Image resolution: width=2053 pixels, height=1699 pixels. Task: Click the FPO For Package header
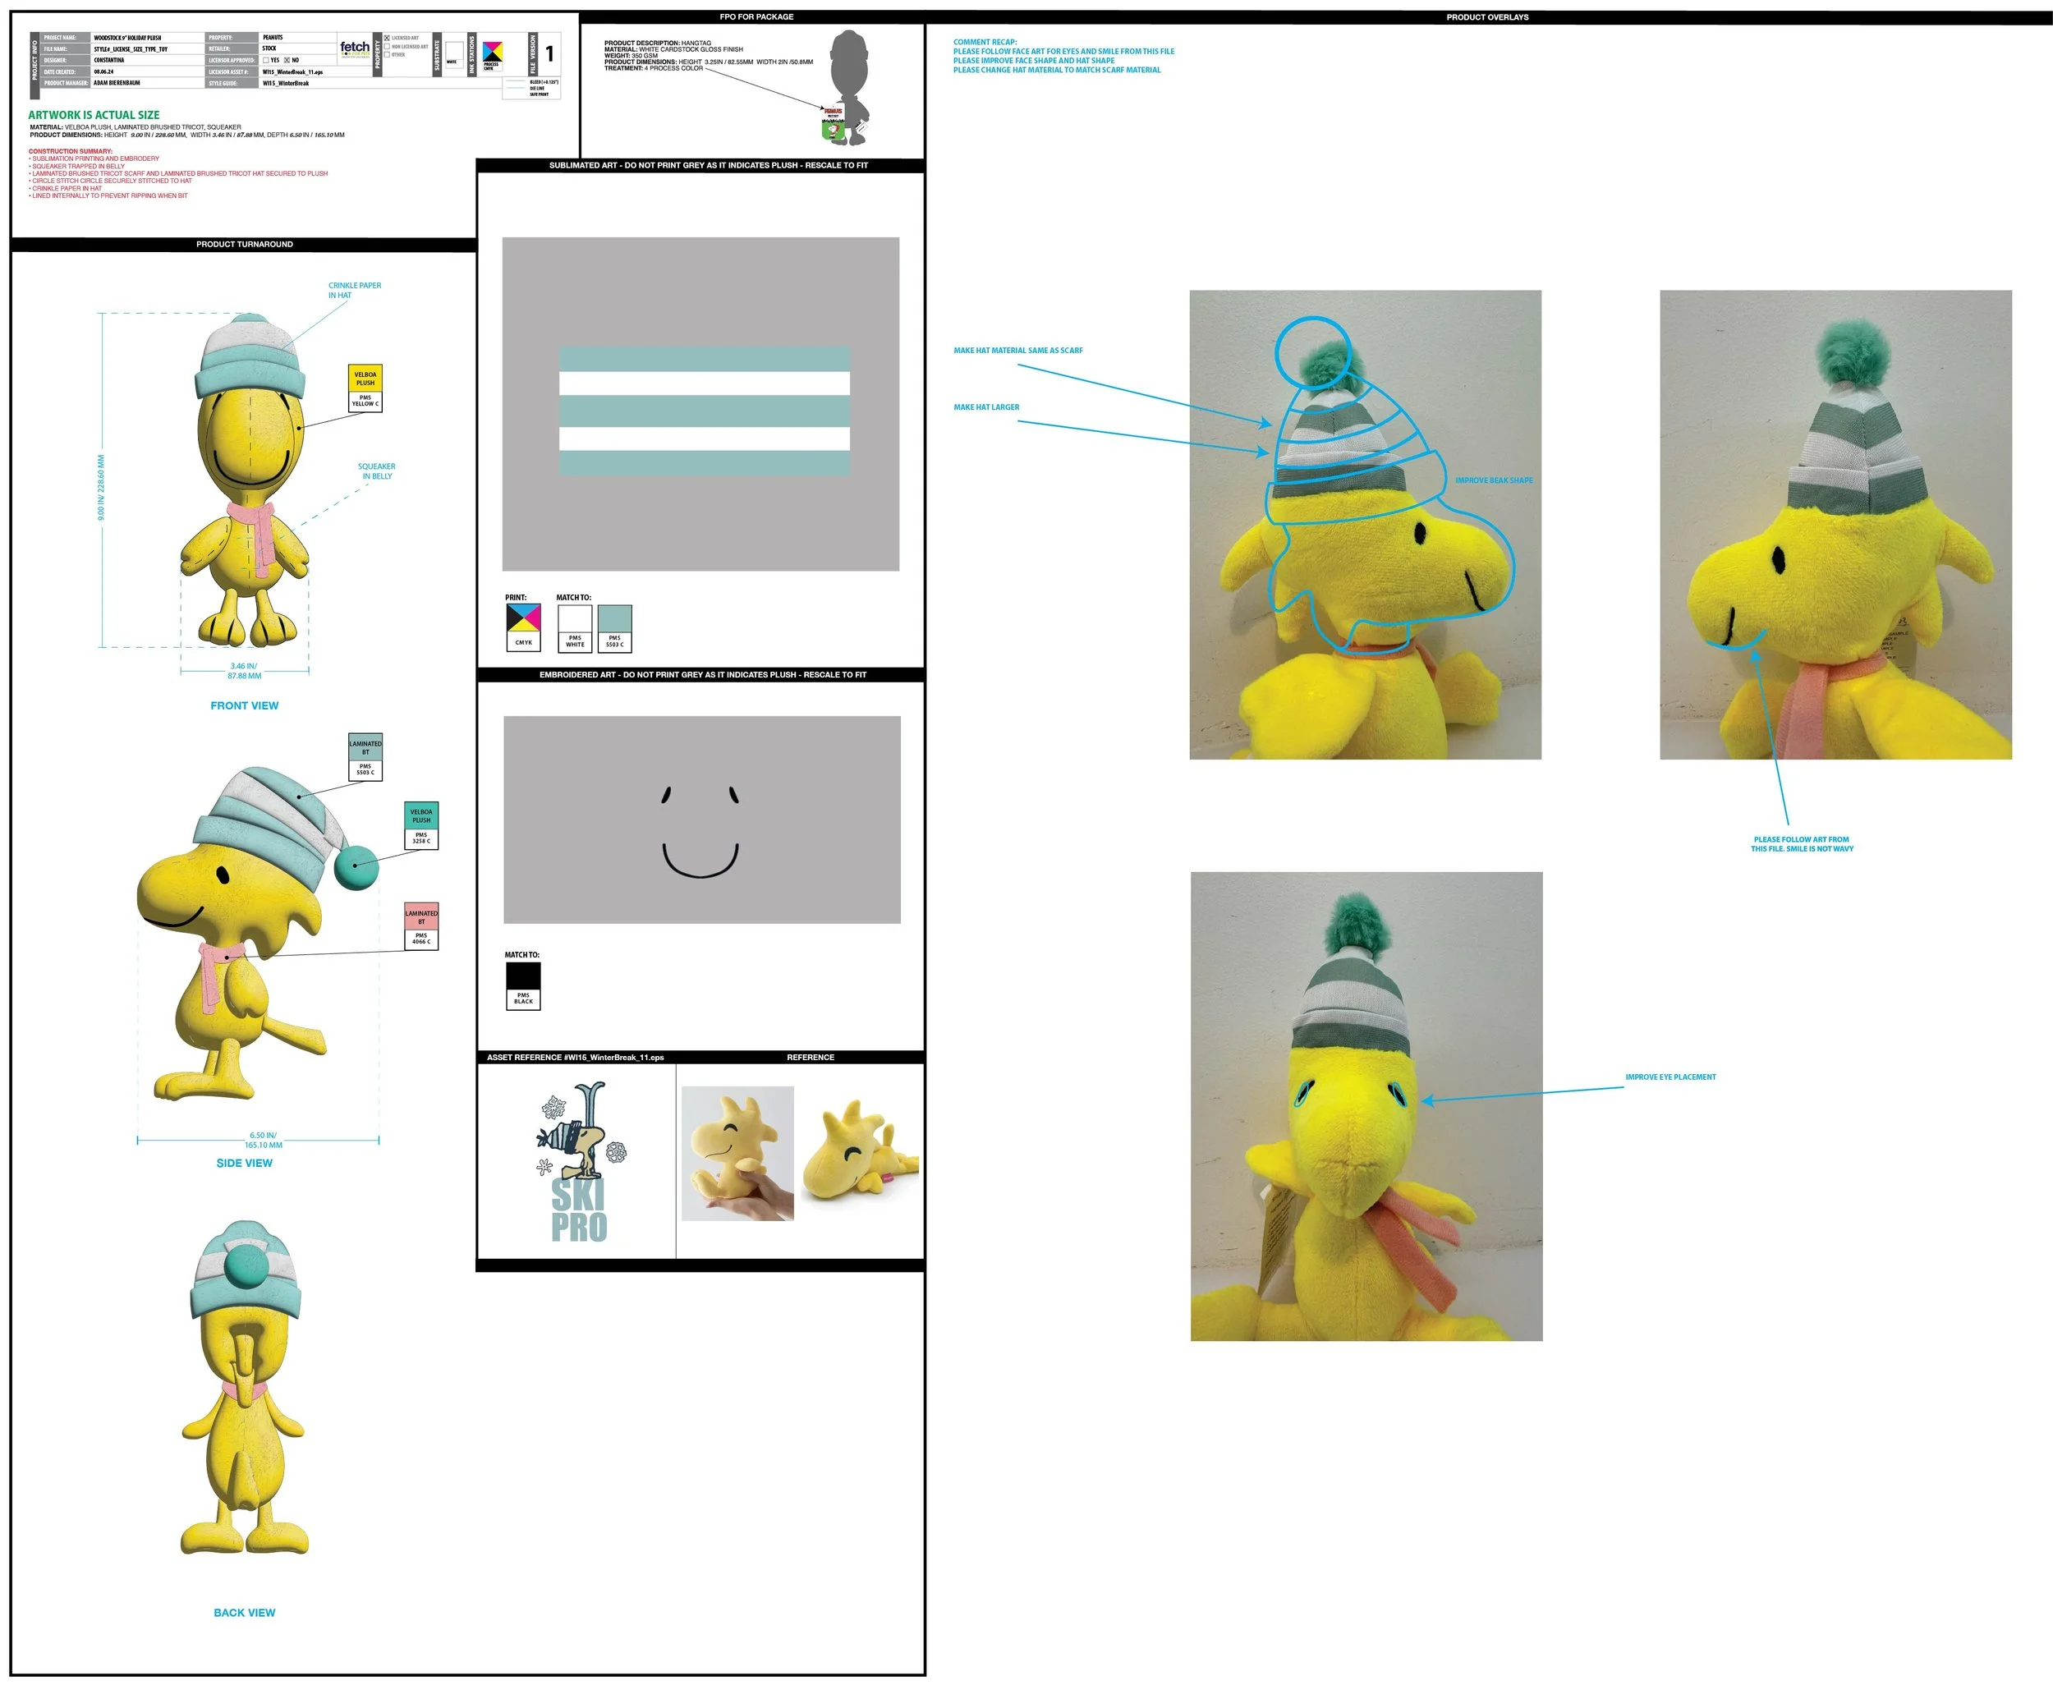756,16
